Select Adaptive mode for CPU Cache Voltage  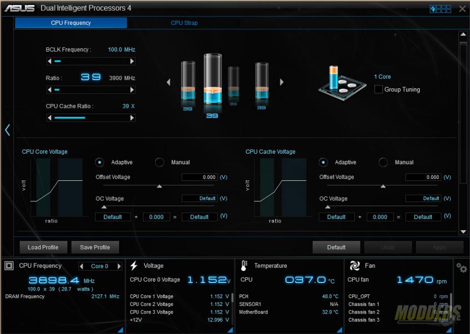(x=324, y=162)
